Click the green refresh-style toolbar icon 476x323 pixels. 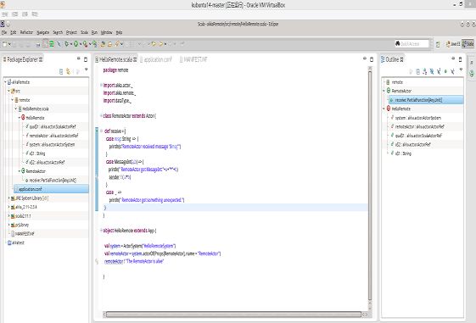point(52,44)
